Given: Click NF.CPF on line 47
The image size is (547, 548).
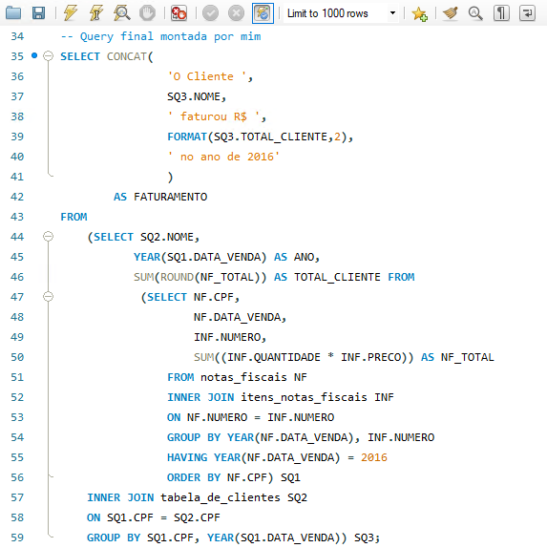Looking at the screenshot, I should point(214,297).
